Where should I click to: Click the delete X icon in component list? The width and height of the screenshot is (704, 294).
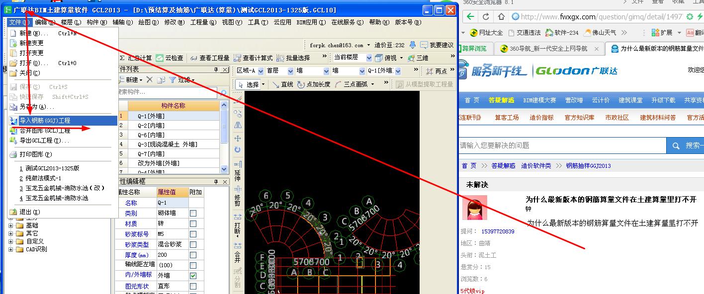149,79
